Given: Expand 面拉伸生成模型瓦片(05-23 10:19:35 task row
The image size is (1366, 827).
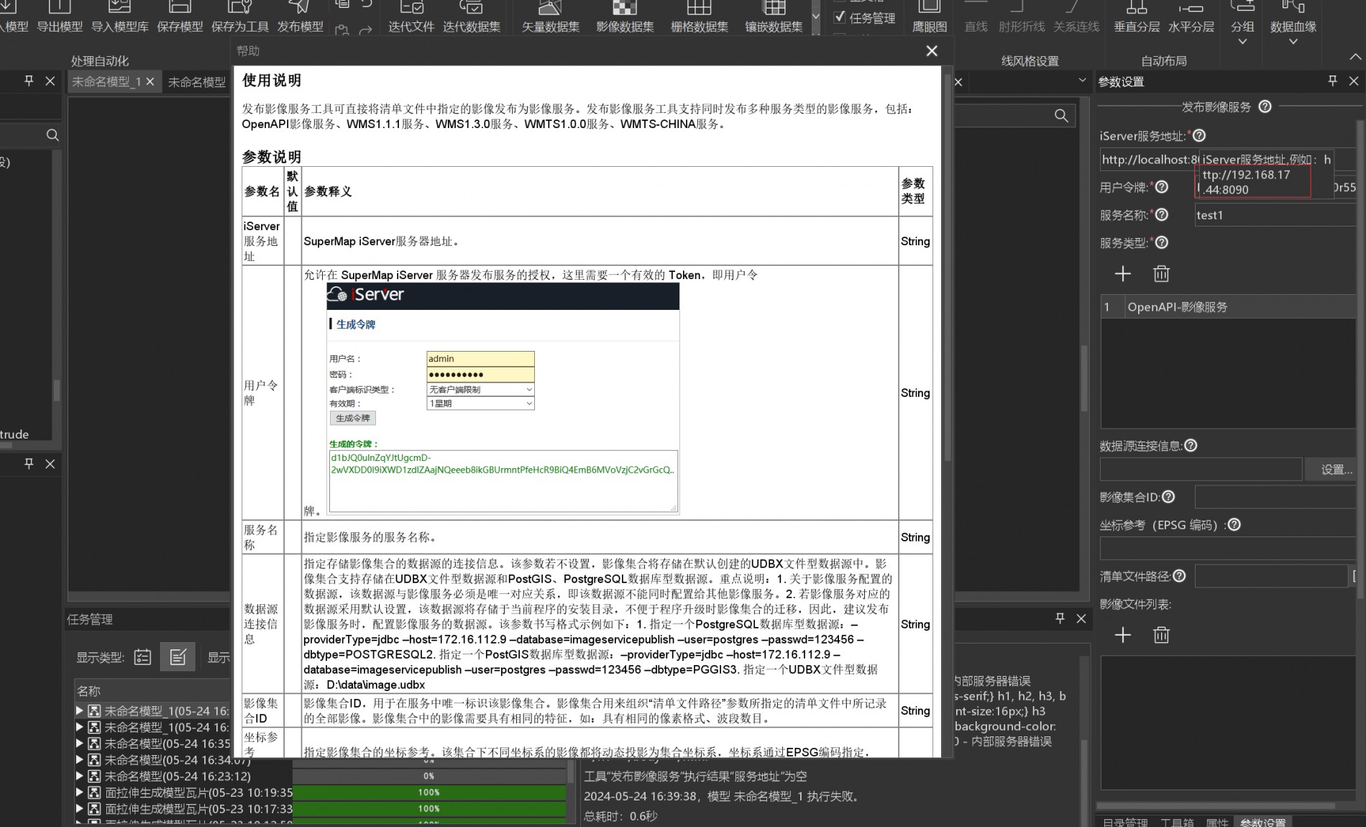Looking at the screenshot, I should pos(80,792).
